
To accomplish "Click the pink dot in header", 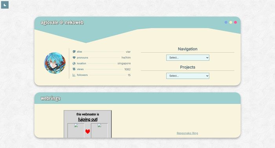I will point(236,22).
